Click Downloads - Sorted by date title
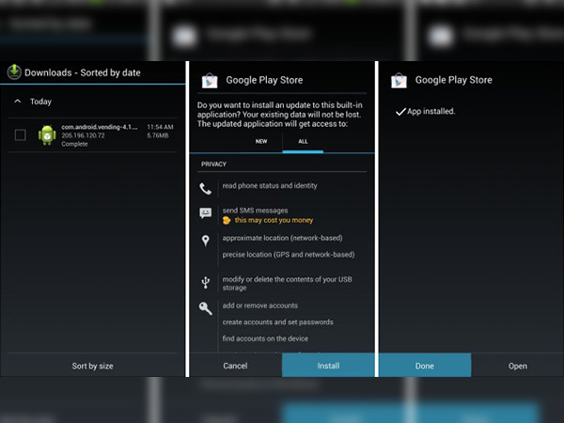This screenshot has height=423, width=564. [x=83, y=72]
